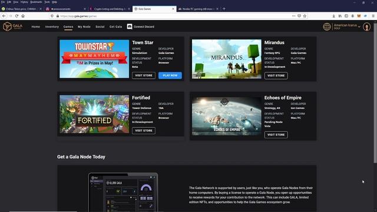Open the File menu
This screenshot has width=377, height=212.
click(2, 2)
